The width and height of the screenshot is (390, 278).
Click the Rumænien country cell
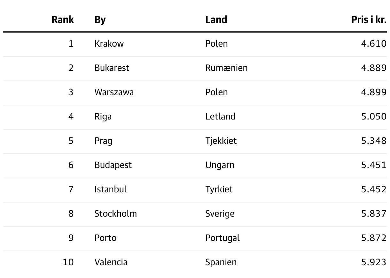tap(227, 68)
